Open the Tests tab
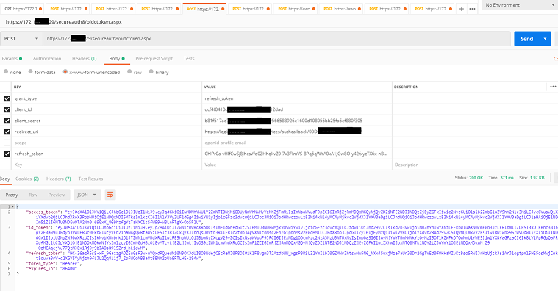This screenshot has width=558, height=291. click(x=189, y=58)
